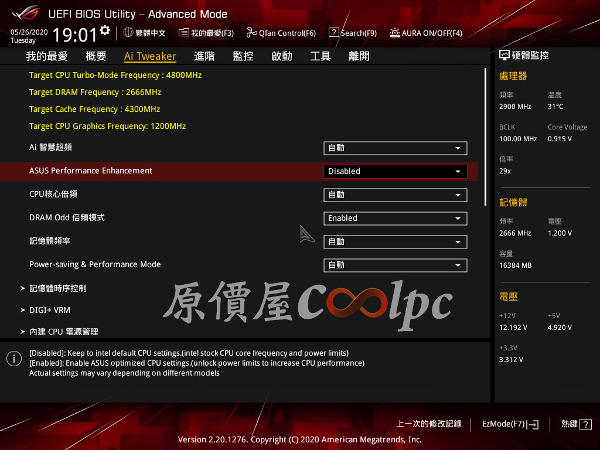Screen dimensions: 600x450
Task: Open 記憶體頻率 dropdown
Action: pyautogui.click(x=396, y=242)
